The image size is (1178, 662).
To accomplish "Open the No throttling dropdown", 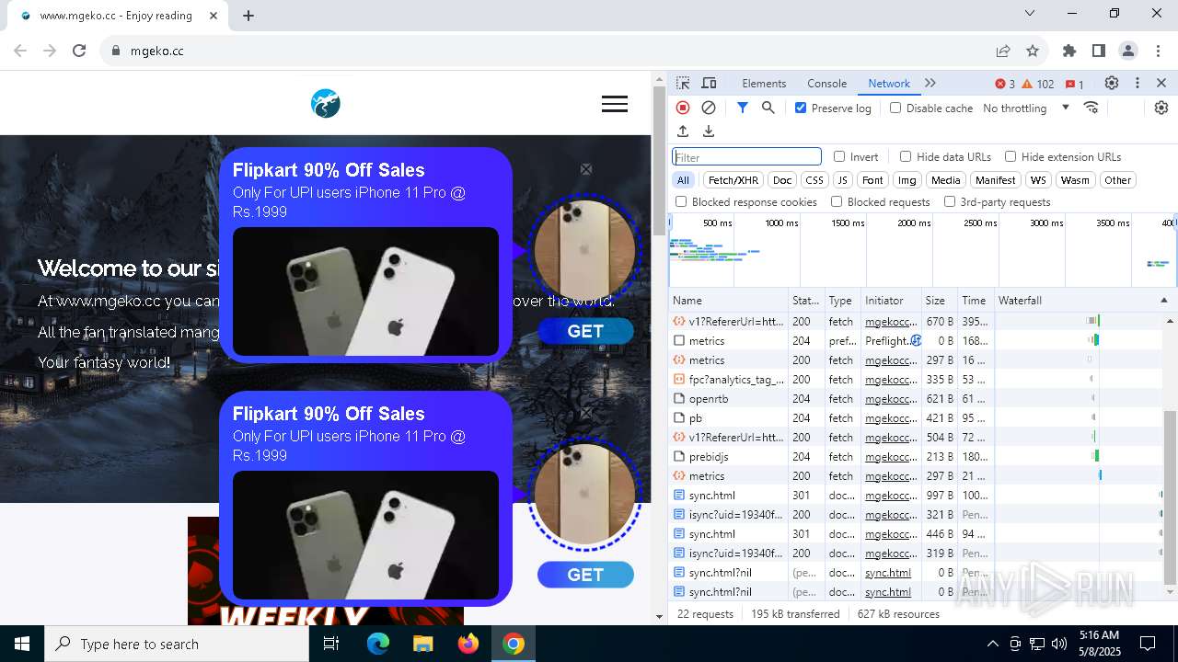I will (x=1026, y=108).
